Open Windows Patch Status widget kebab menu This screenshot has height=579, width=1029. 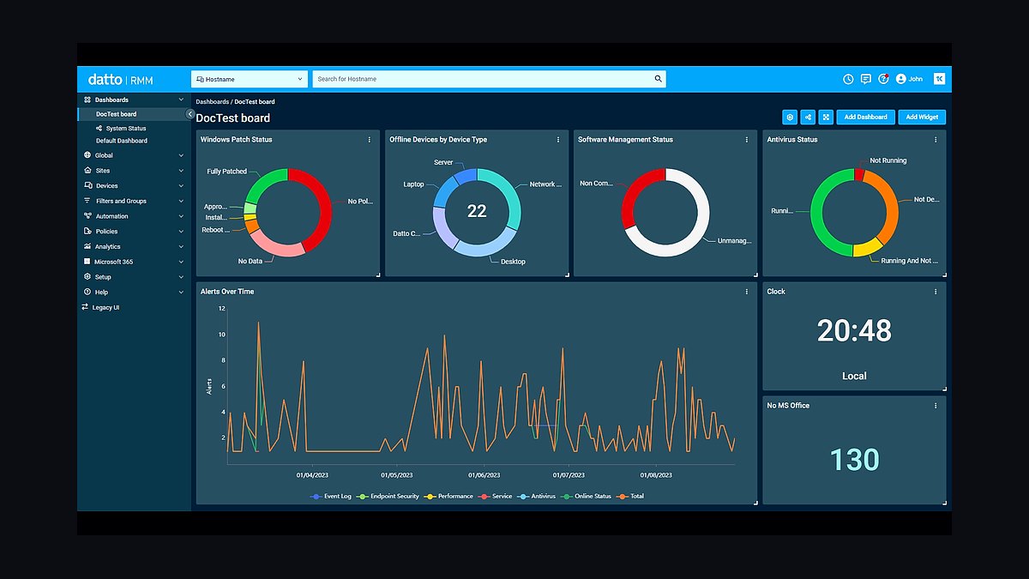[370, 140]
